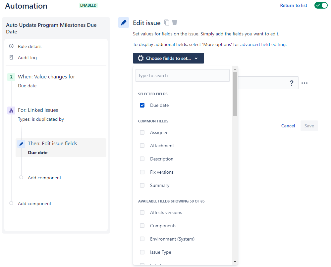Click the pencil icon beside Then: Edit issue fields
Viewport: 331px width, 267px height.
(x=21, y=144)
